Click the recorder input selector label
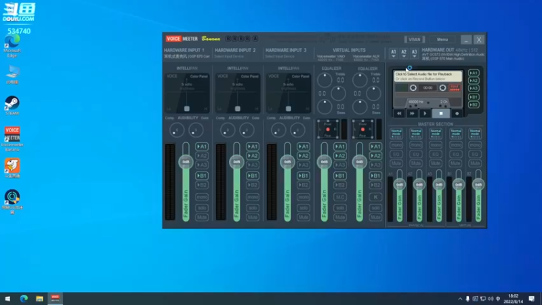This screenshot has height=305, width=542. (x=455, y=88)
